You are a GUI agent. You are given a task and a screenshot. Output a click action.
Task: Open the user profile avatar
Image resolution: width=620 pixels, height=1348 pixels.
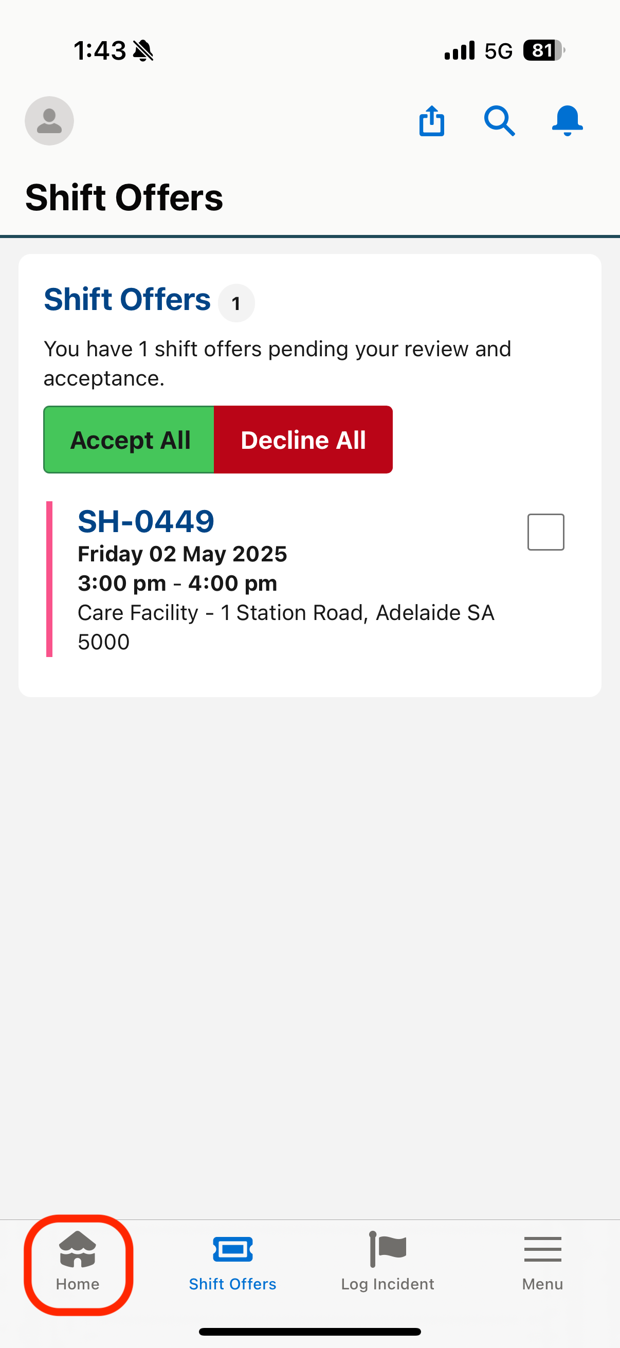pos(49,121)
